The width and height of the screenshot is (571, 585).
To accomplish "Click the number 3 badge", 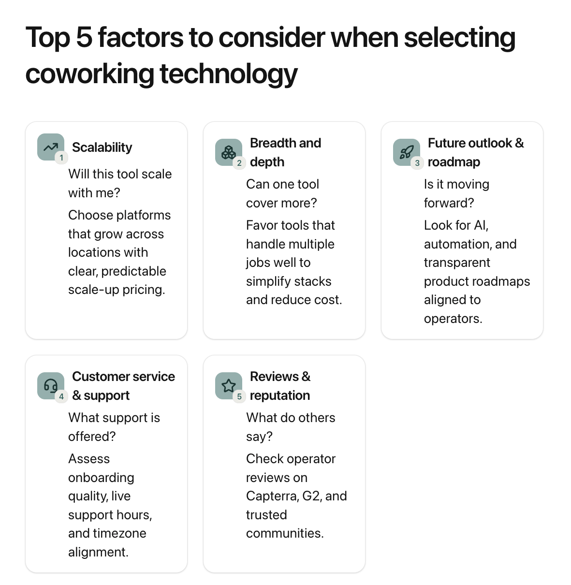I will point(417,163).
